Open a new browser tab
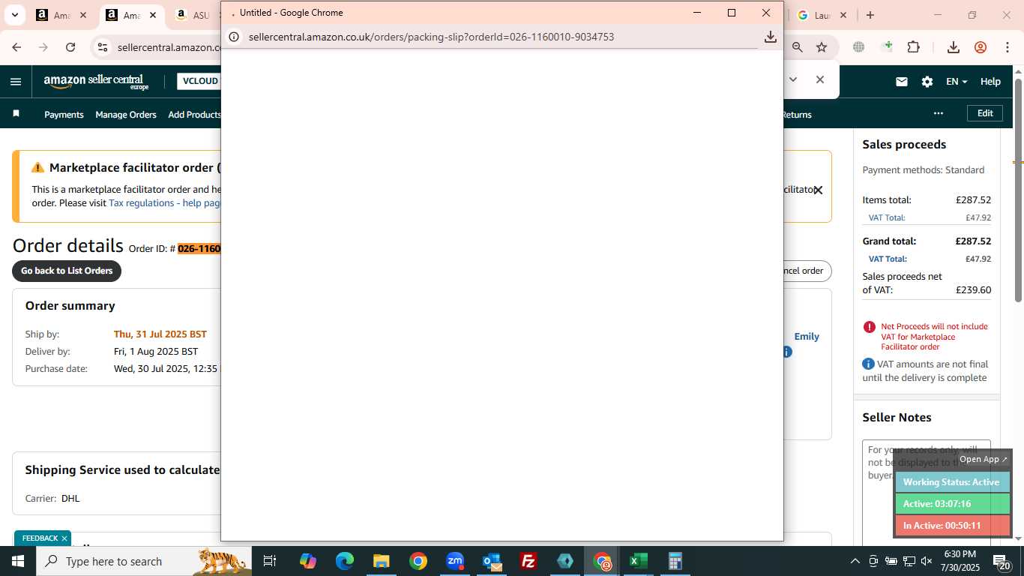The image size is (1024, 576). tap(870, 15)
